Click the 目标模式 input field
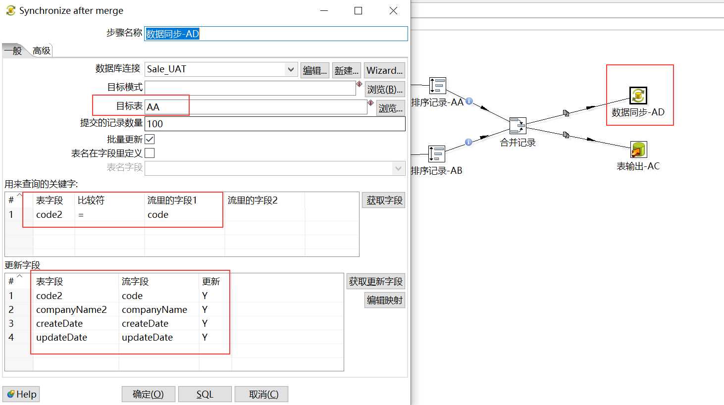 pyautogui.click(x=250, y=88)
